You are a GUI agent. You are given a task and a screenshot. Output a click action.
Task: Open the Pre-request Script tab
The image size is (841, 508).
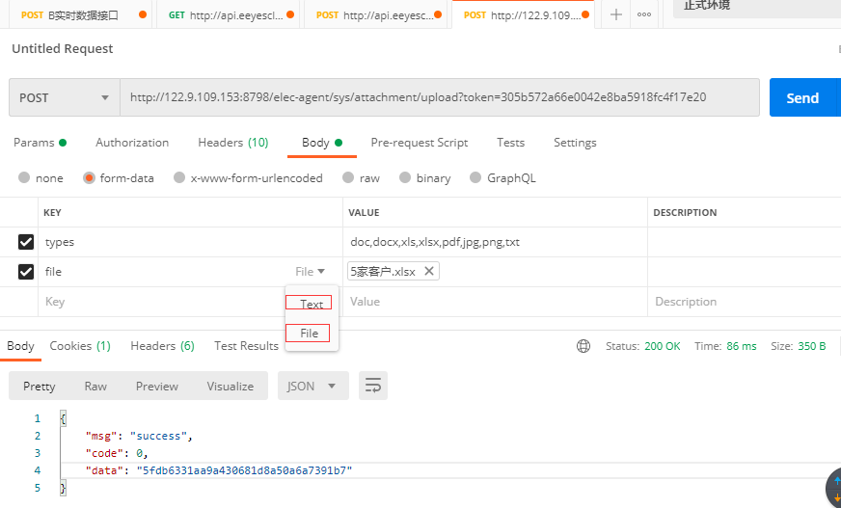pos(419,143)
